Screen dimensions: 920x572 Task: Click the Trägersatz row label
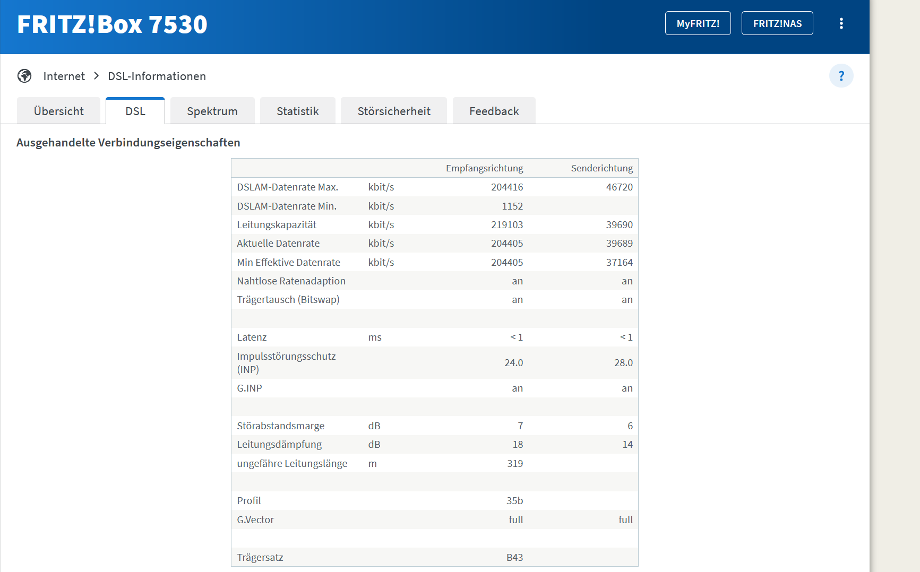[x=260, y=557]
